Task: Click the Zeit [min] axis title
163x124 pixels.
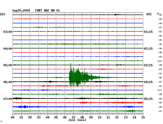Action: coord(77,120)
